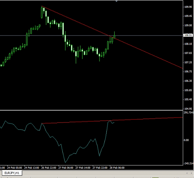The image size is (194, 178).
Task: Click the chart shift triangle marker at top
Action: pos(116,1)
